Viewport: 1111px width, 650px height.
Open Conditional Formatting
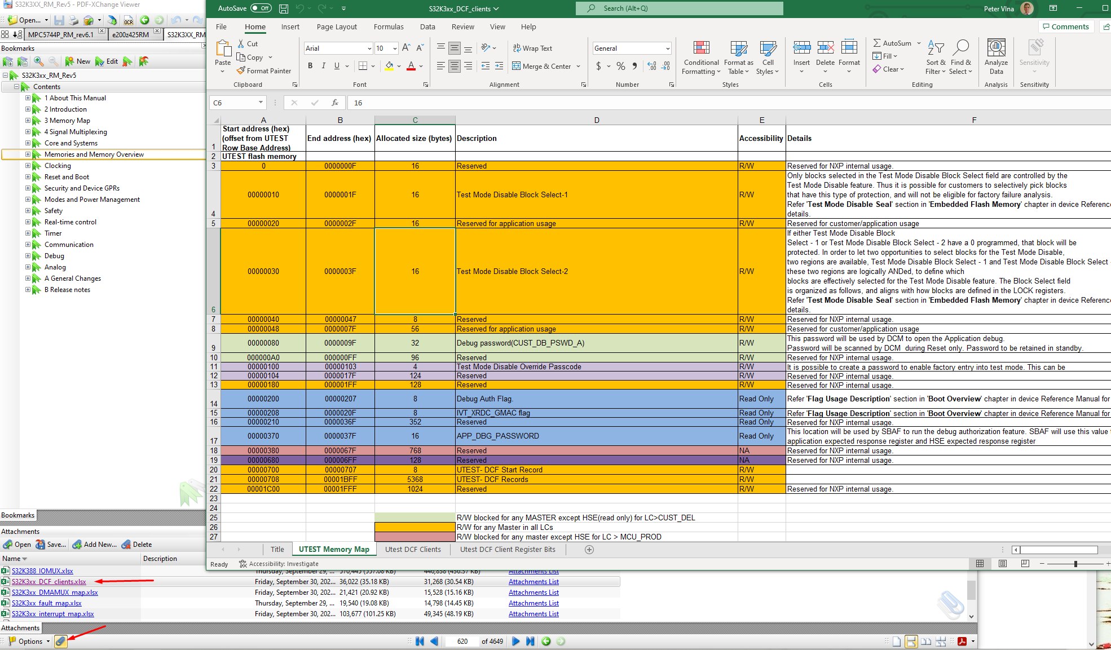coord(701,58)
